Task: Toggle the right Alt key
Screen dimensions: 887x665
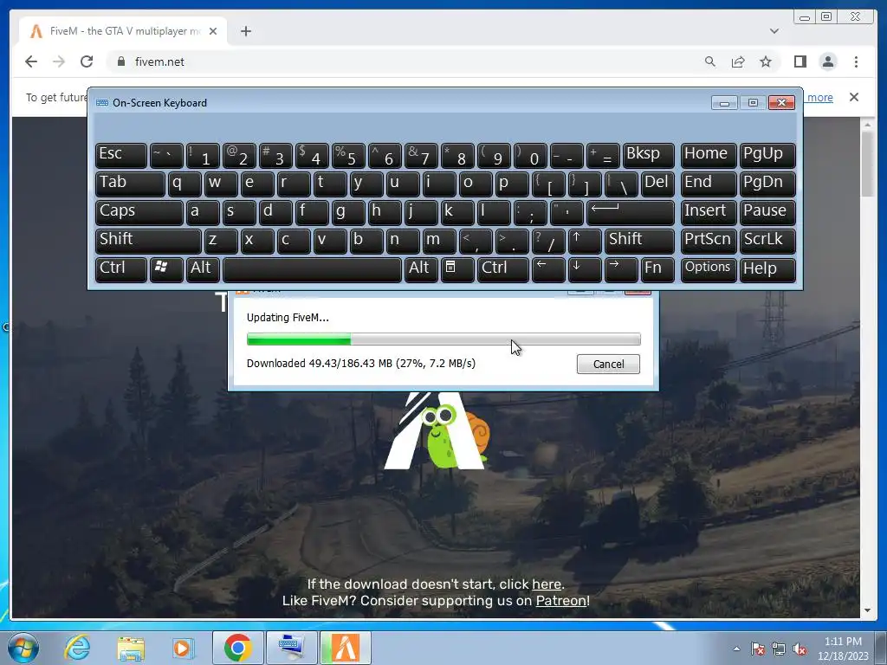Action: [x=422, y=269]
